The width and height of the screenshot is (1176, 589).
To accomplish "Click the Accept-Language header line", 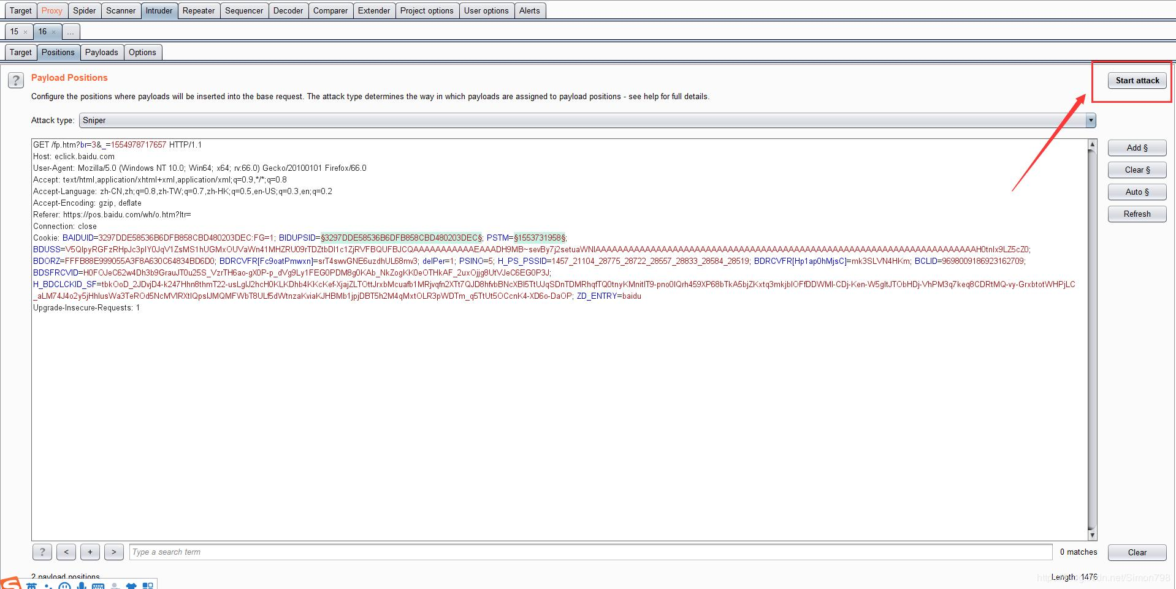I will 183,191.
